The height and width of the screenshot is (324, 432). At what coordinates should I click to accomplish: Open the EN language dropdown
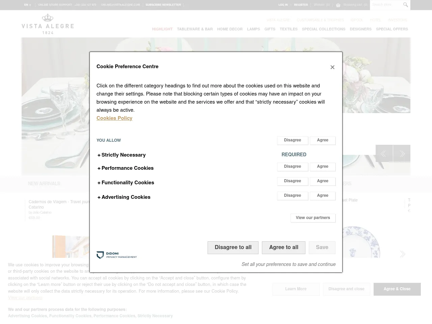tap(28, 5)
